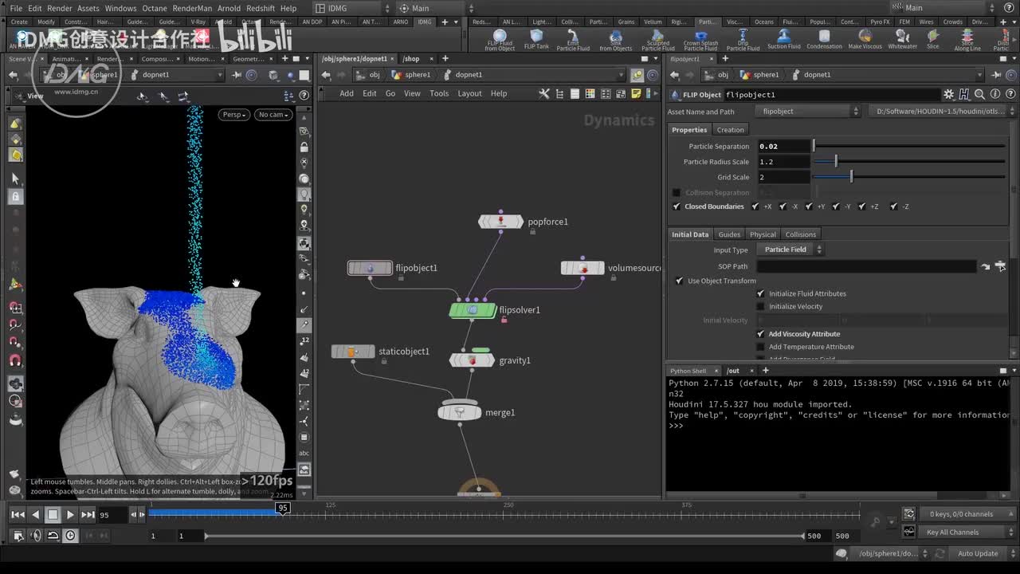Select the Make Viscous shelf tool
Screen dimensions: 1020x574
point(865,37)
